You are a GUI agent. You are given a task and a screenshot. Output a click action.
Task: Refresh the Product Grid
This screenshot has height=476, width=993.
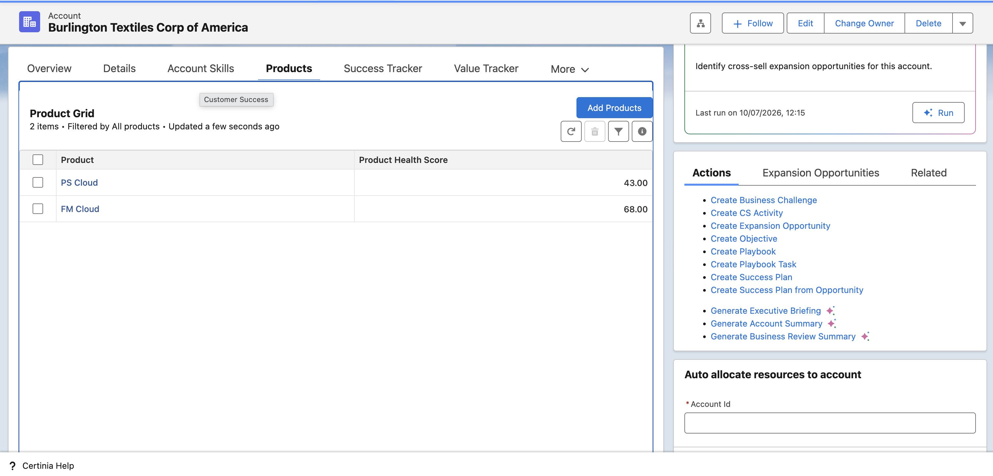click(571, 132)
